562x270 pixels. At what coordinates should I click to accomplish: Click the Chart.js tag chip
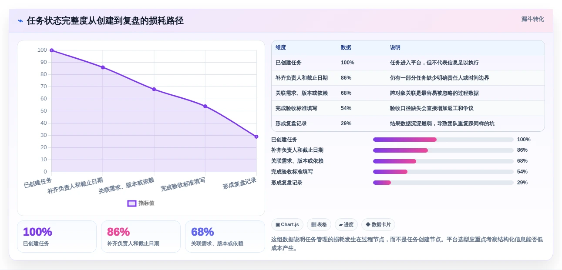coord(287,224)
